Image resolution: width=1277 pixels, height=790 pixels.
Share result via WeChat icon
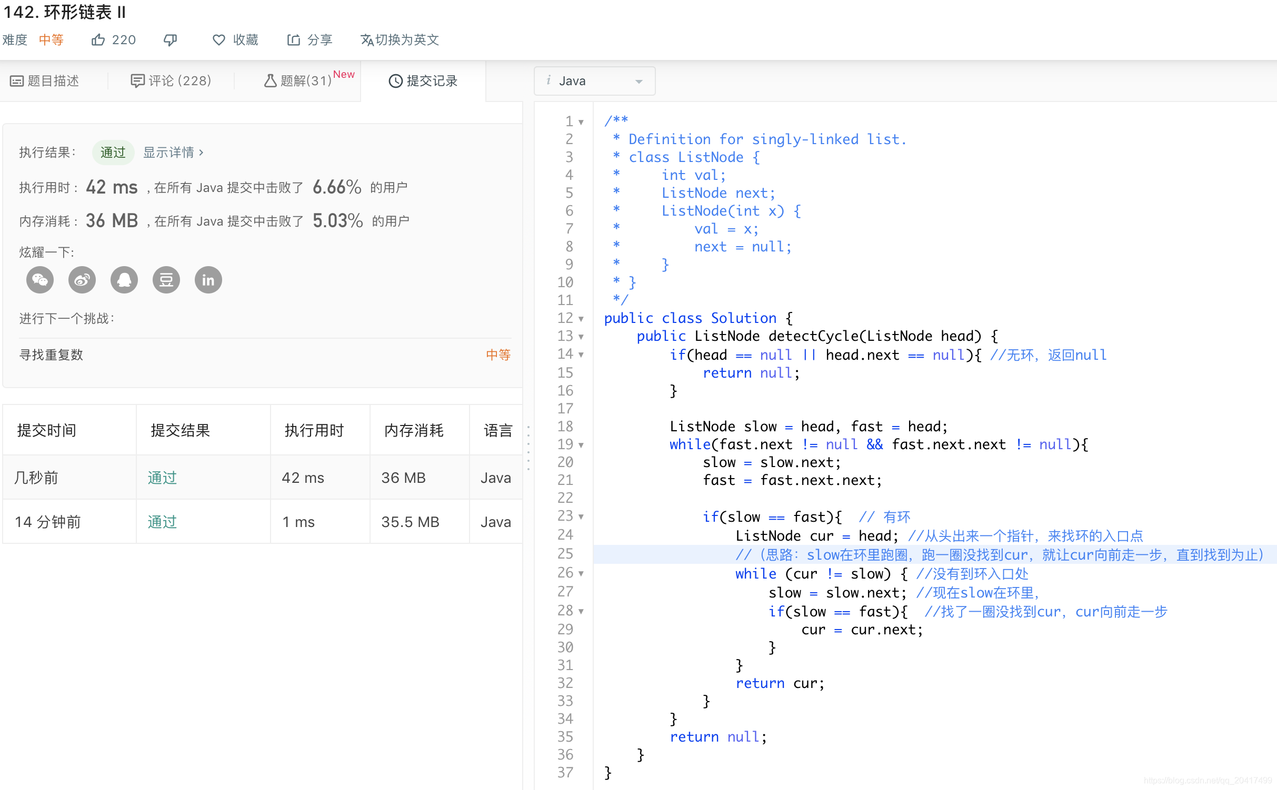[39, 280]
